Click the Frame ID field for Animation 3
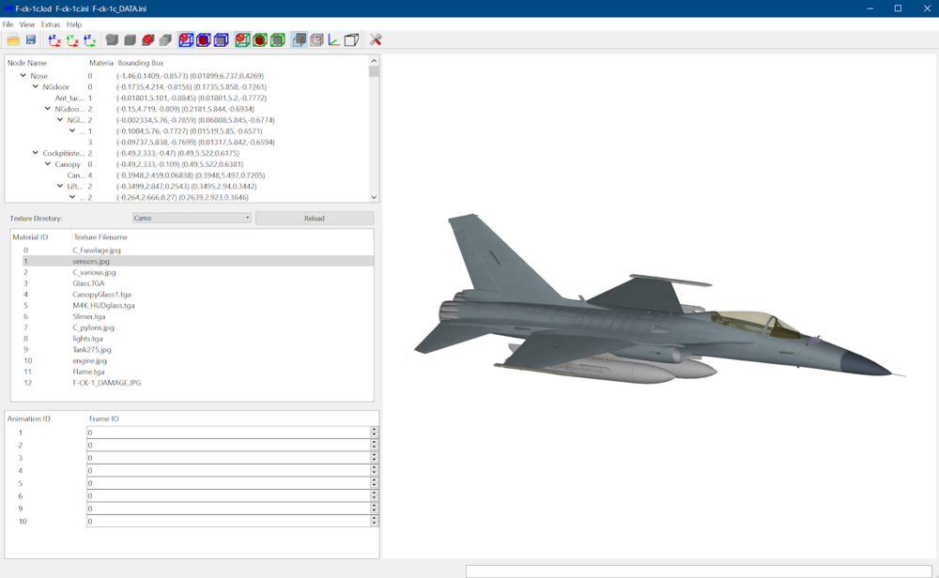This screenshot has width=939, height=578. coord(229,458)
